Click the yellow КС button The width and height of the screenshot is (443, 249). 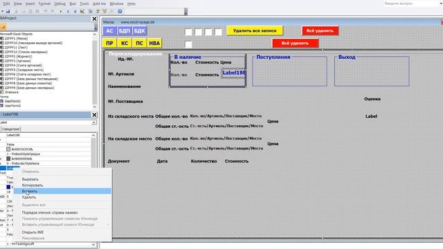pyautogui.click(x=125, y=43)
